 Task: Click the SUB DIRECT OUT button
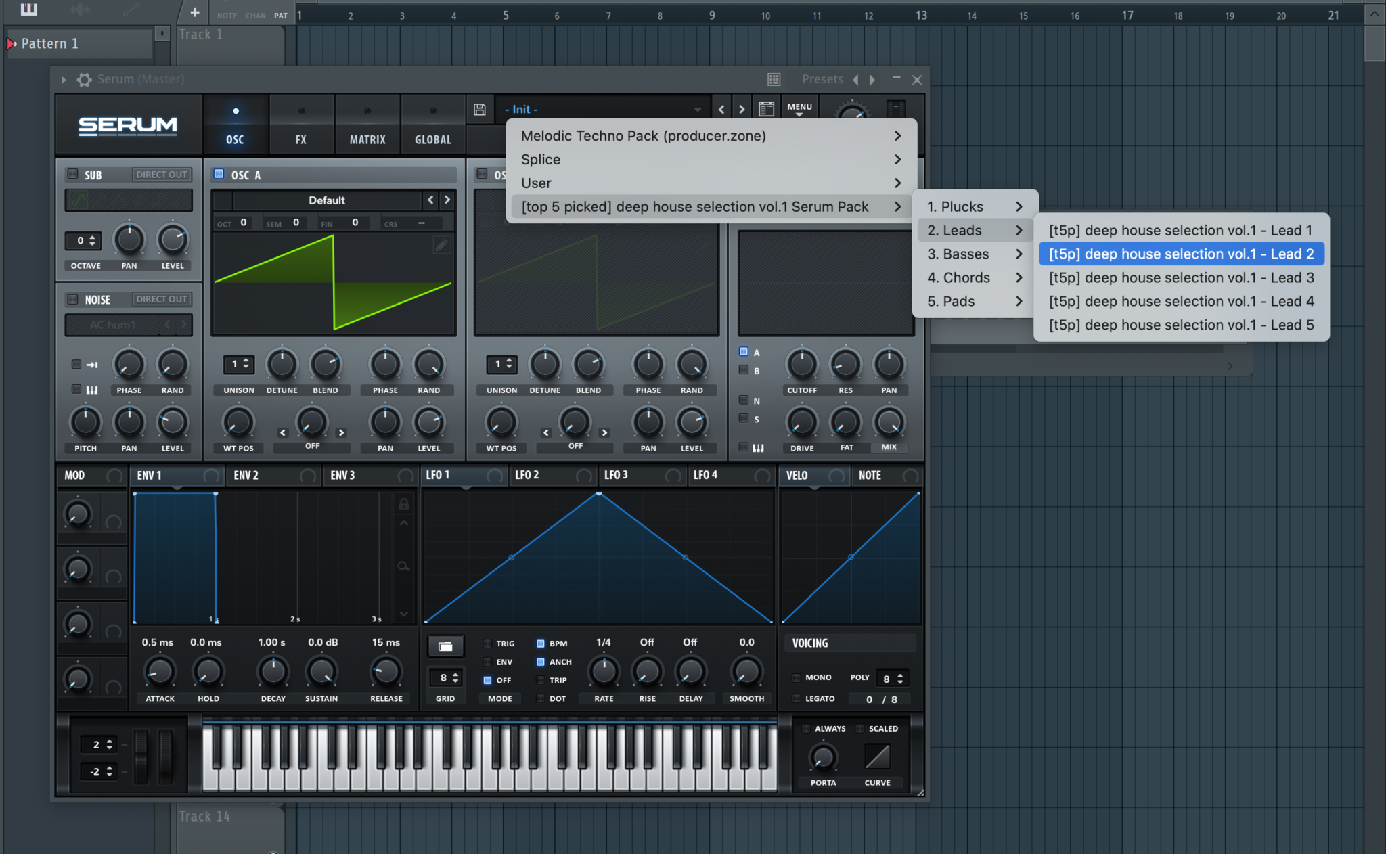[161, 174]
